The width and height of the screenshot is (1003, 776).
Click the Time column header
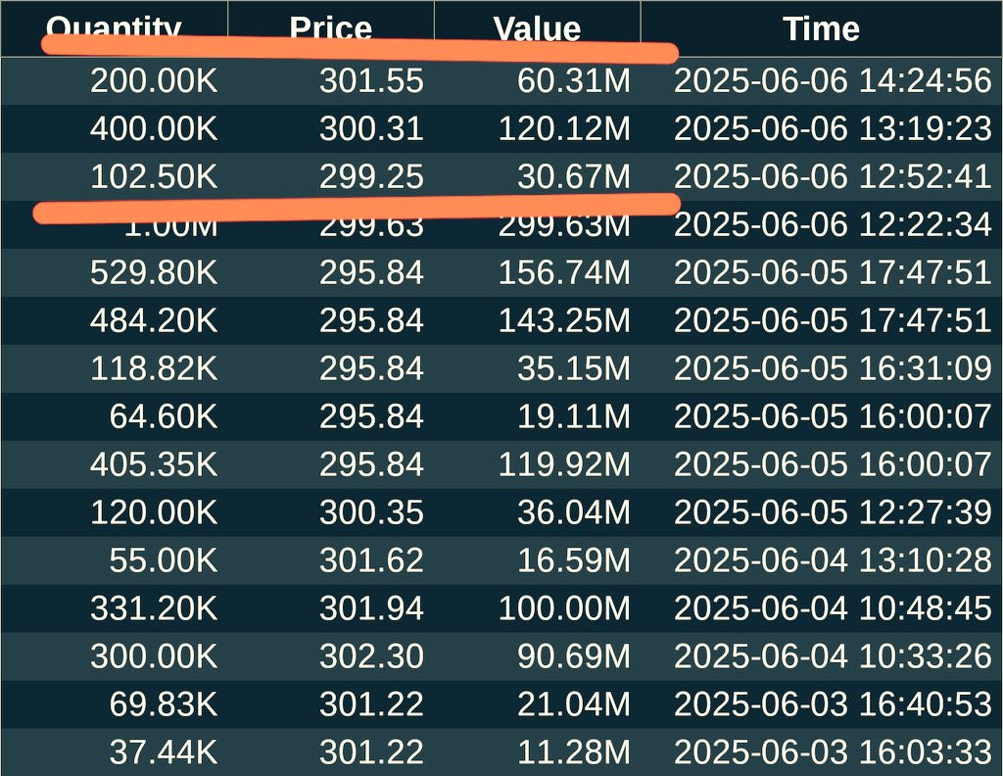pyautogui.click(x=821, y=28)
